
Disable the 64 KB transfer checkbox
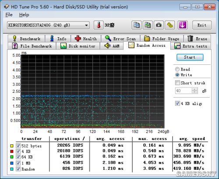18,157
